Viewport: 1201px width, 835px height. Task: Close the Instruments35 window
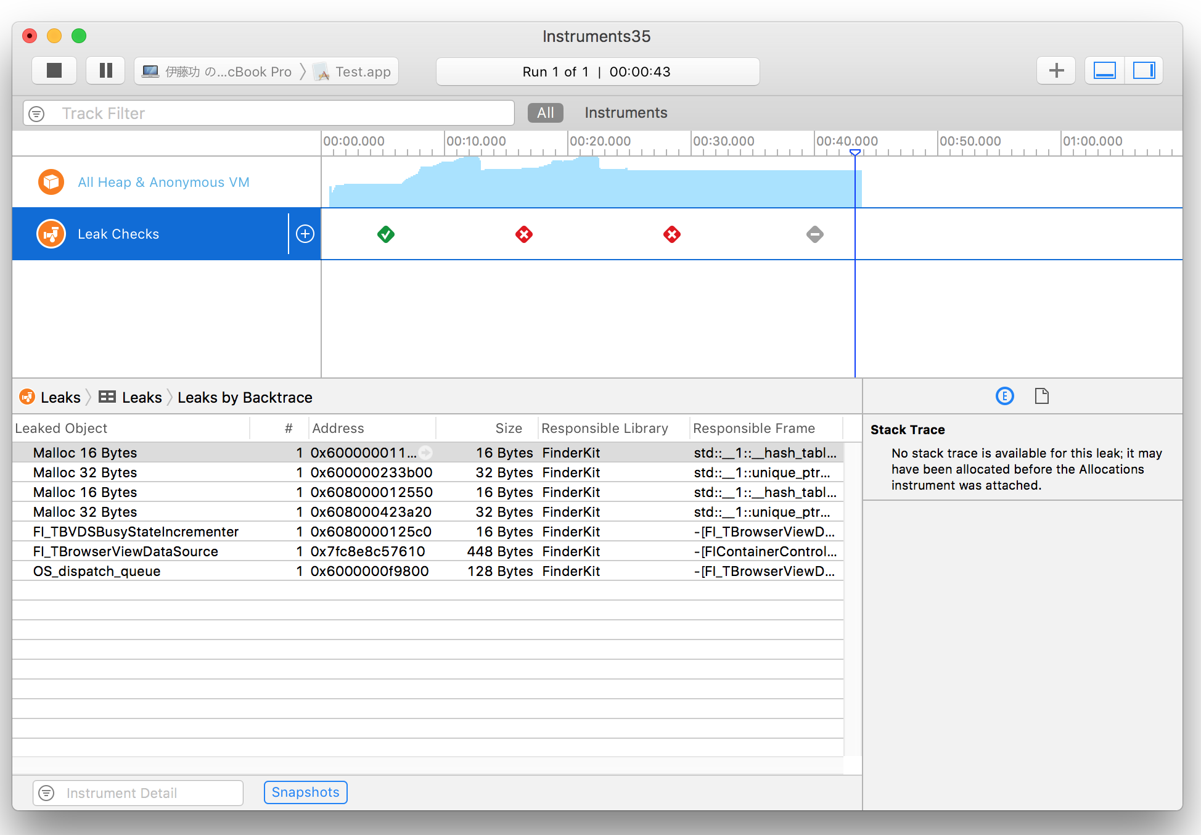[x=30, y=36]
